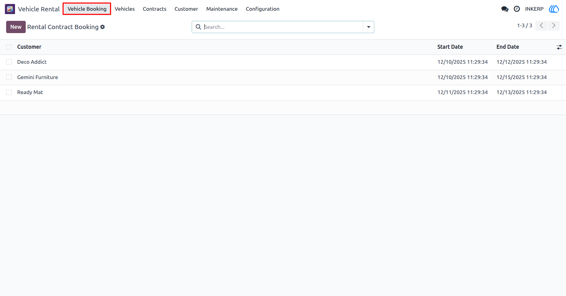The height and width of the screenshot is (296, 566).
Task: Check the Gemini Furniture row checkbox
Action: 9,77
